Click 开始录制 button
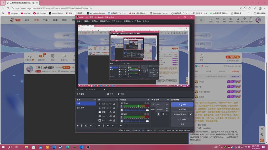268x150 pixels. pyautogui.click(x=182, y=109)
